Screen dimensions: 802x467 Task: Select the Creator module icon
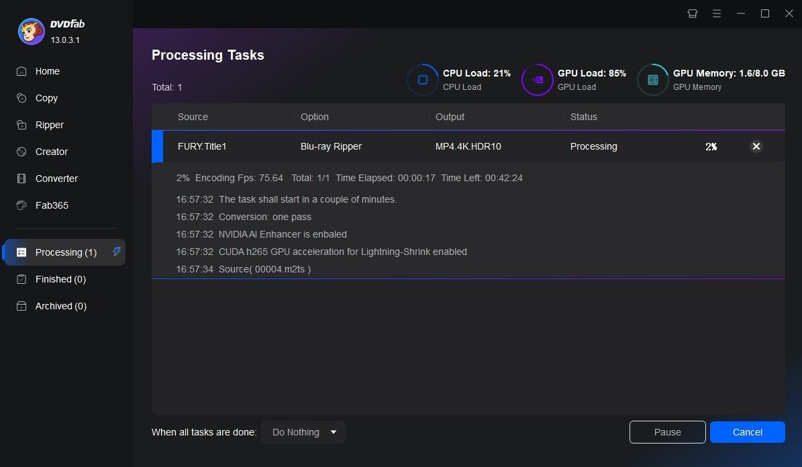21,152
